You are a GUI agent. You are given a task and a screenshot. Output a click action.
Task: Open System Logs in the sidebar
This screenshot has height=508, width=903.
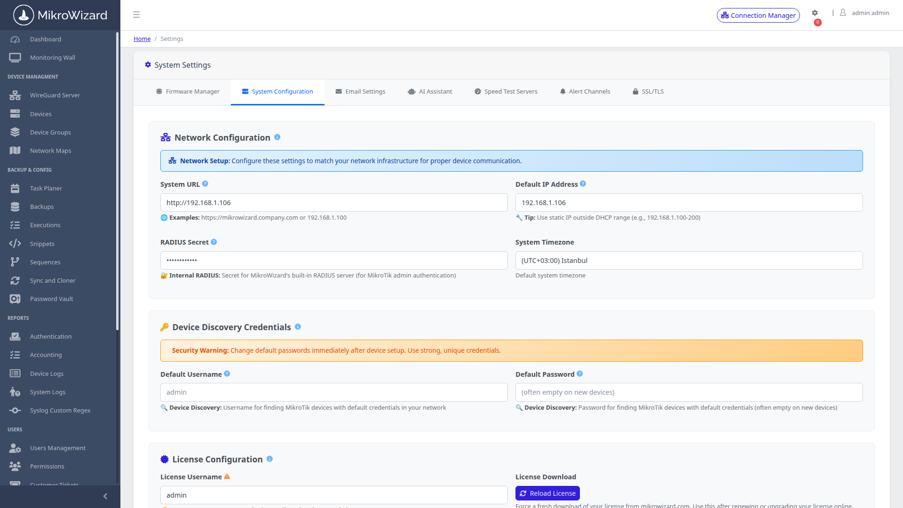click(x=58, y=392)
